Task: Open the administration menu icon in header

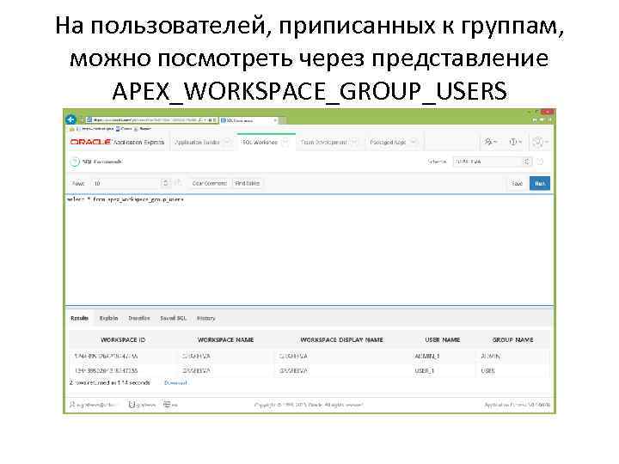Action: 491,142
